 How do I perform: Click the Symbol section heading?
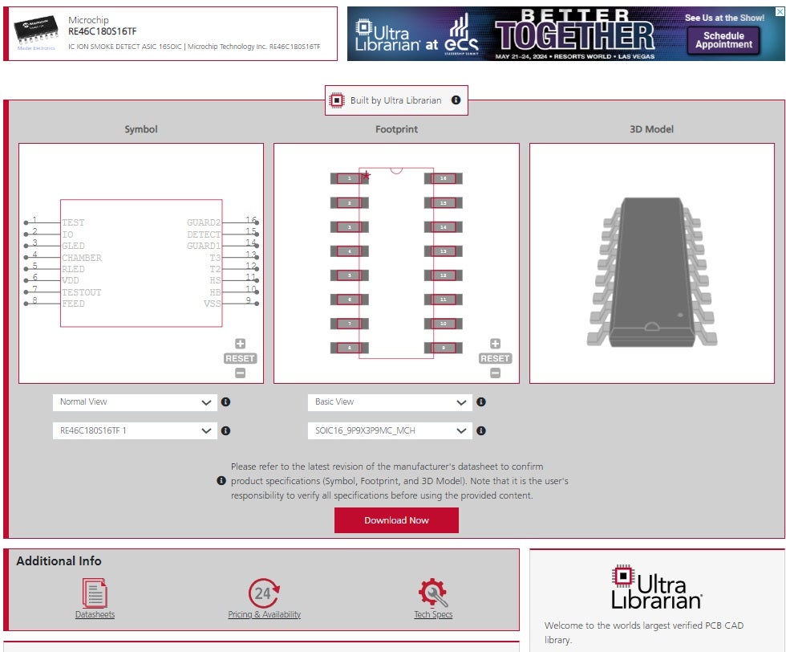coord(141,129)
